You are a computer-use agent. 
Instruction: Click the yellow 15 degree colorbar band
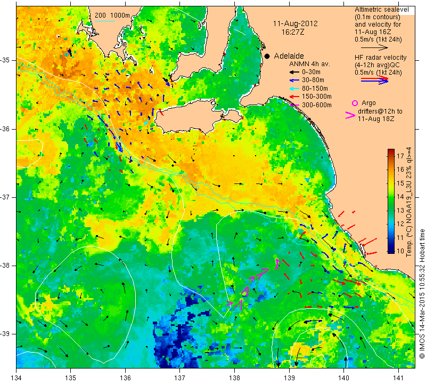click(x=391, y=183)
